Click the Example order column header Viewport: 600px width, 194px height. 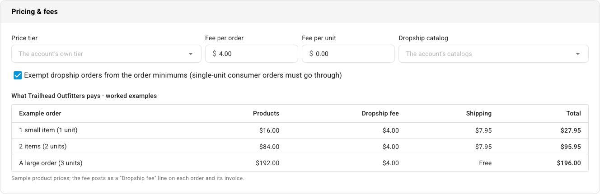tap(40, 113)
